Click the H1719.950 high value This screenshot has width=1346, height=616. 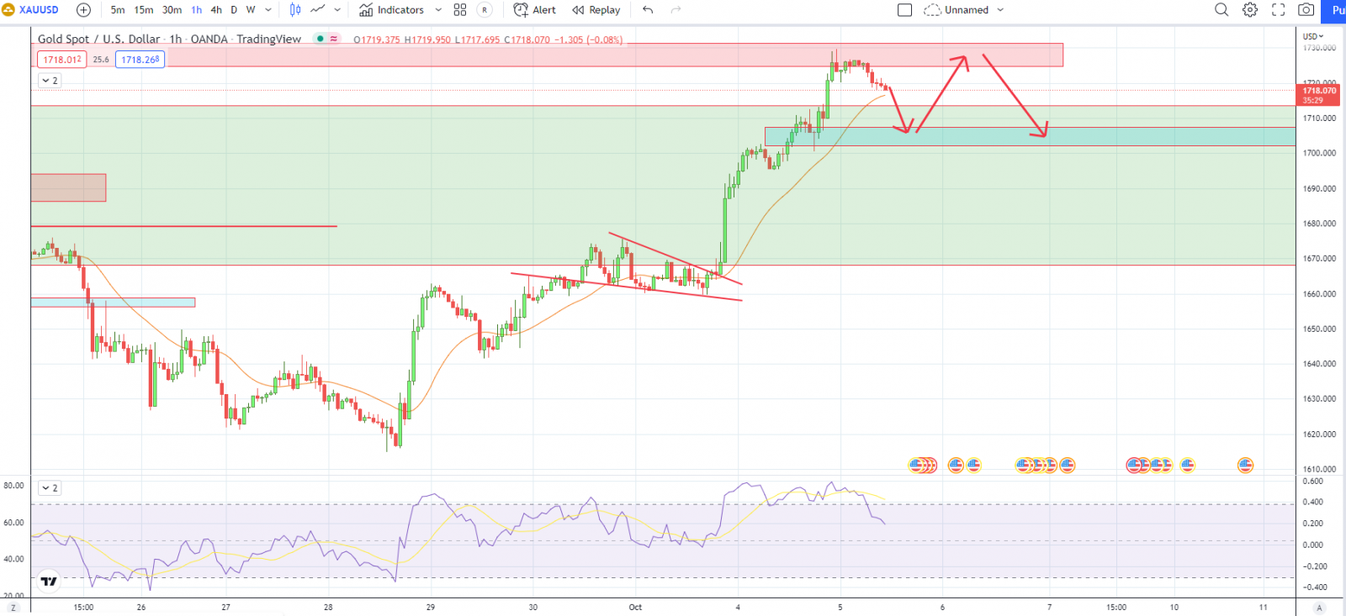427,39
